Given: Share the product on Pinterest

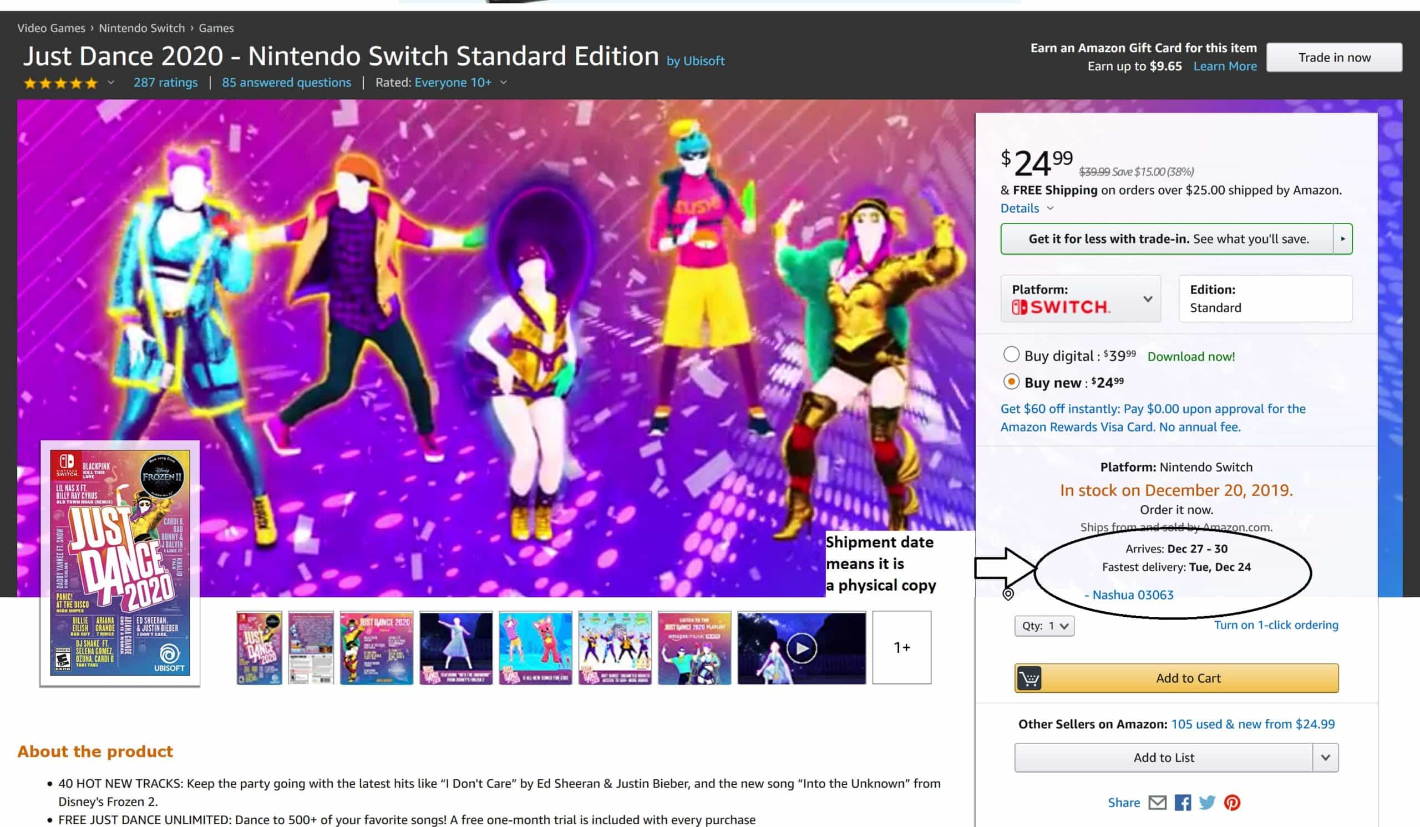Looking at the screenshot, I should pos(1232,802).
